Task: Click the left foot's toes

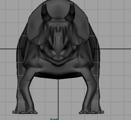Action: pos(25,112)
